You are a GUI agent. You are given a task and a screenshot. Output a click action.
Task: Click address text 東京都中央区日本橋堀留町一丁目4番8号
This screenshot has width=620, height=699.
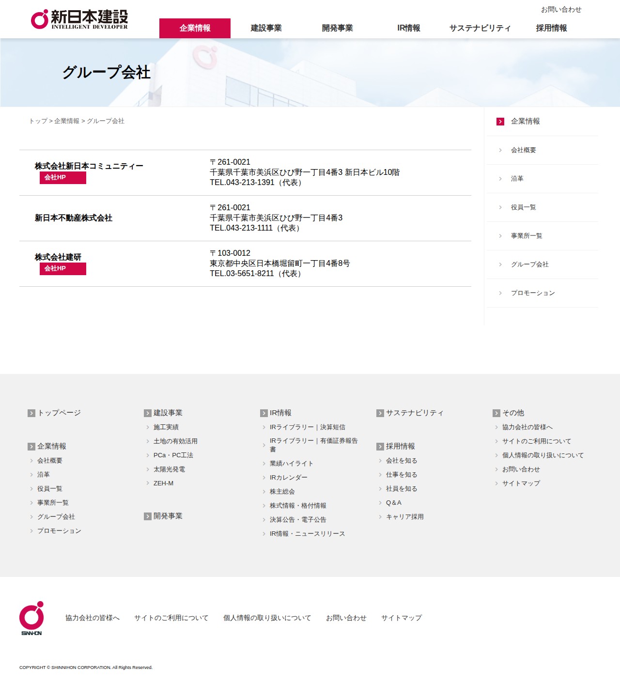pyautogui.click(x=280, y=264)
